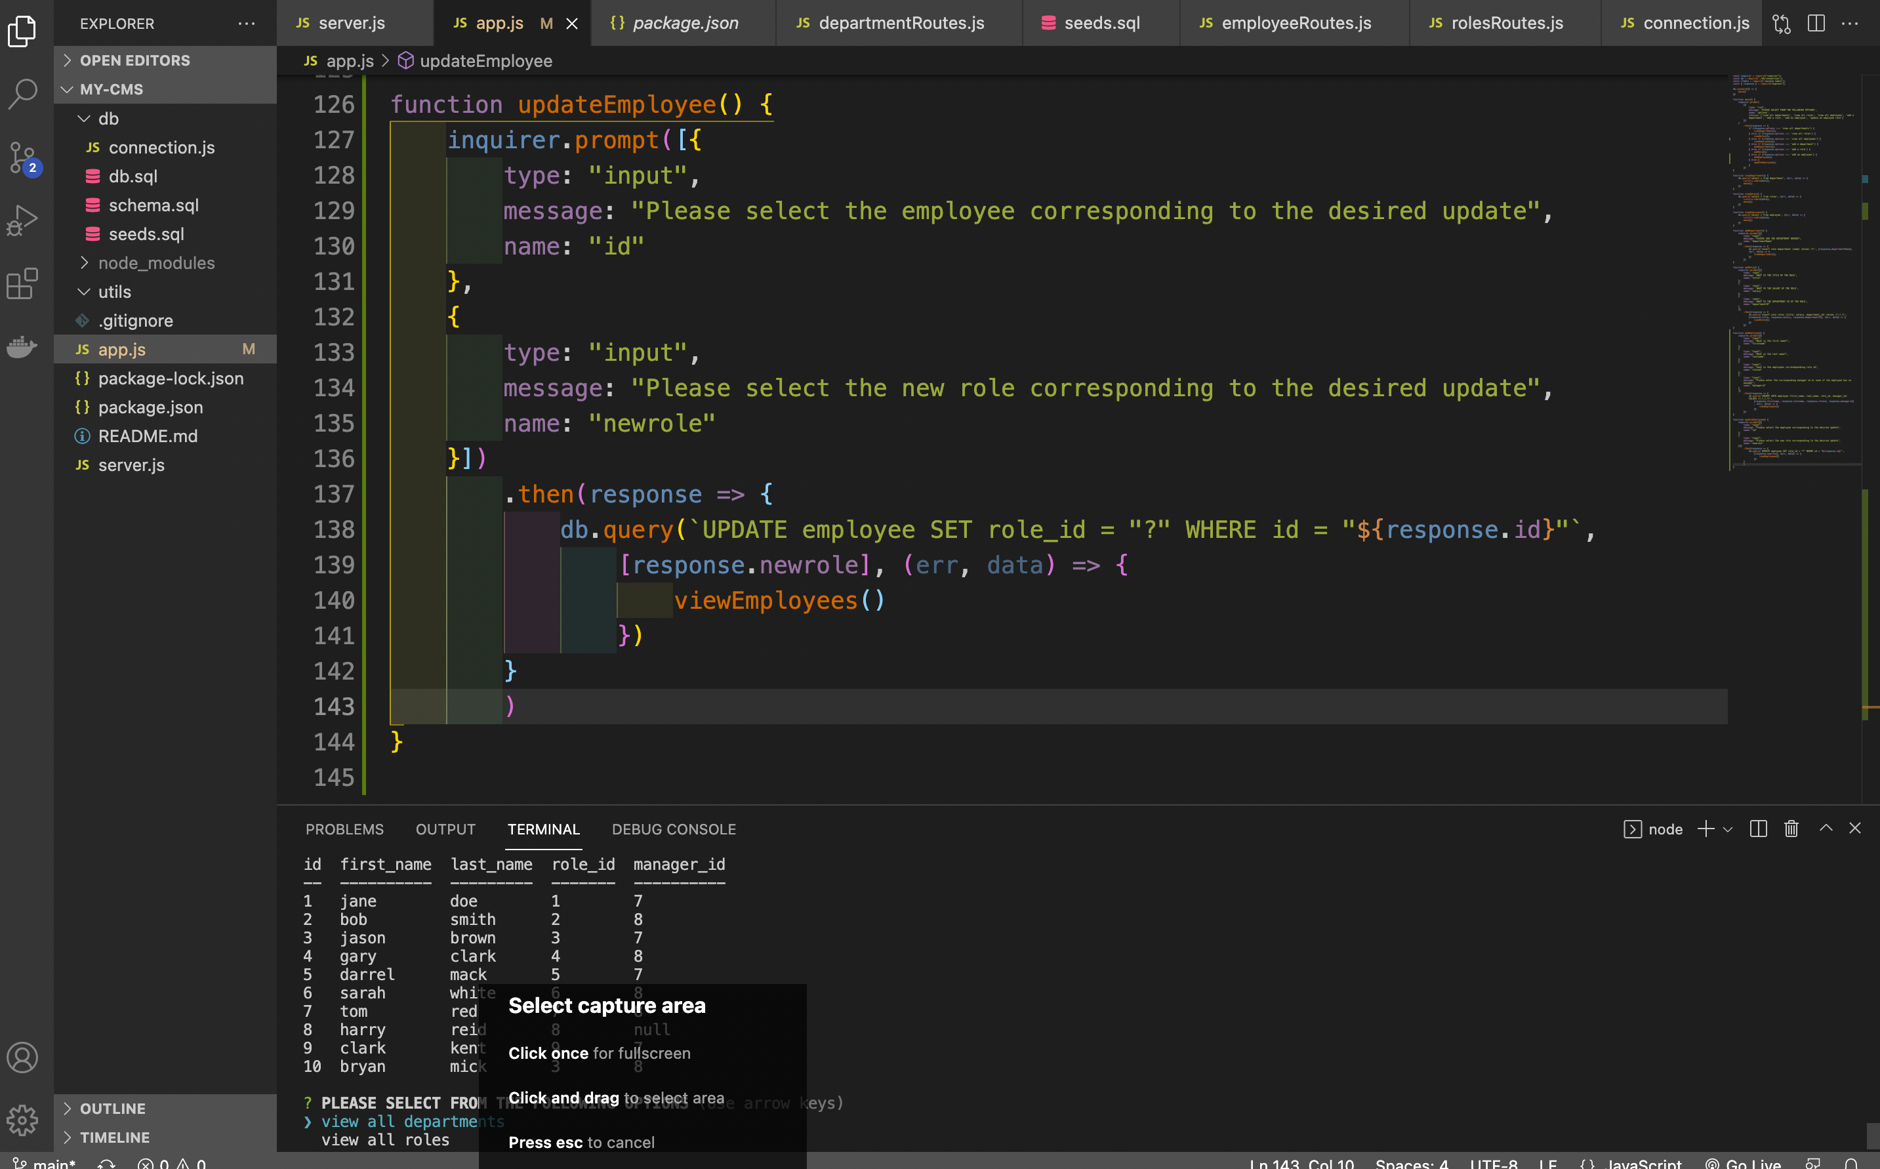
Task: Expand the node_modules folder
Action: click(x=157, y=263)
